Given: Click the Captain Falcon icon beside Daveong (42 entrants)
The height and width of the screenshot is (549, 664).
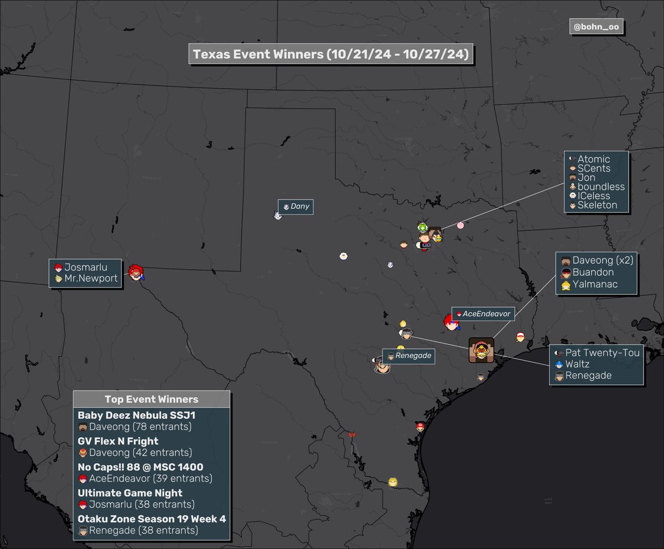Looking at the screenshot, I should pyautogui.click(x=84, y=453).
